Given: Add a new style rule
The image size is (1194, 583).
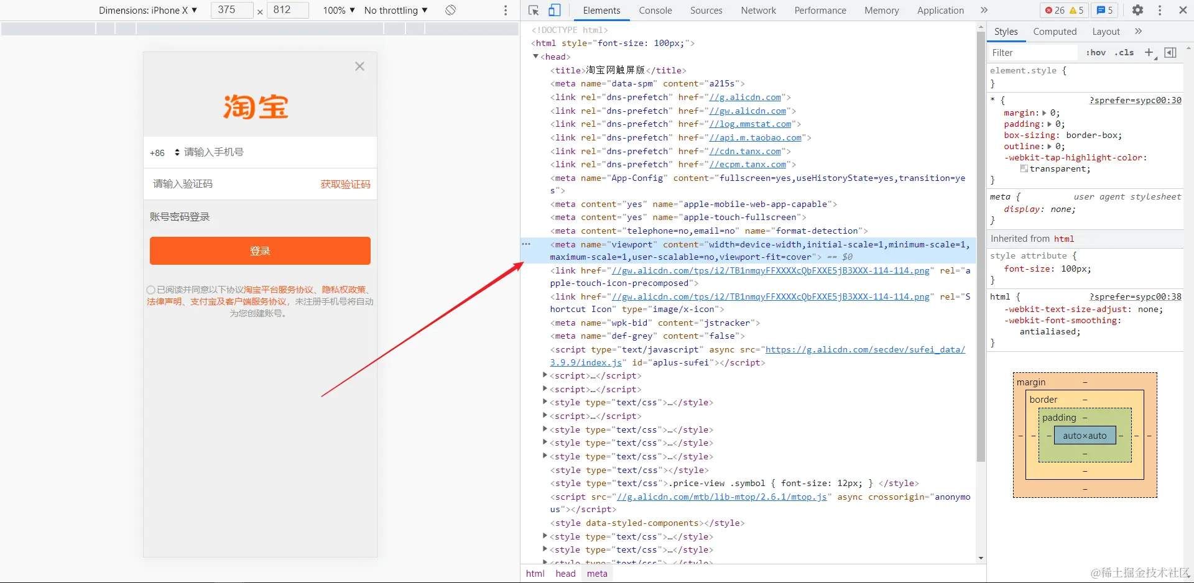Looking at the screenshot, I should [x=1149, y=53].
